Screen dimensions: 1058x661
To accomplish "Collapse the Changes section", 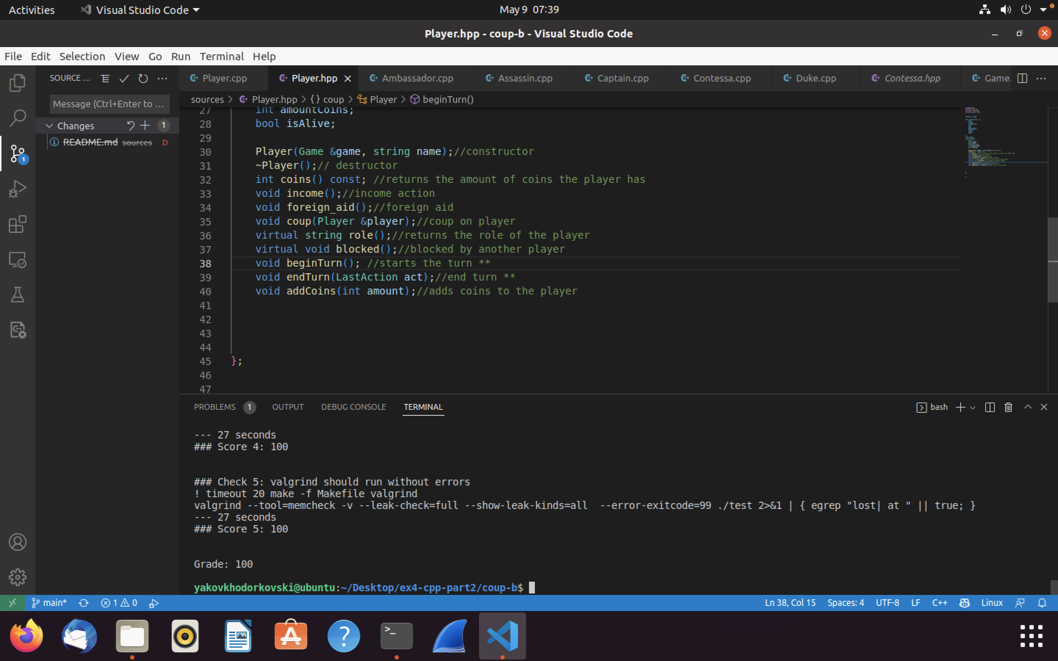I will pyautogui.click(x=49, y=126).
